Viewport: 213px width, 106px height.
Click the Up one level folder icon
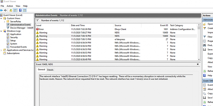(x=11, y=10)
